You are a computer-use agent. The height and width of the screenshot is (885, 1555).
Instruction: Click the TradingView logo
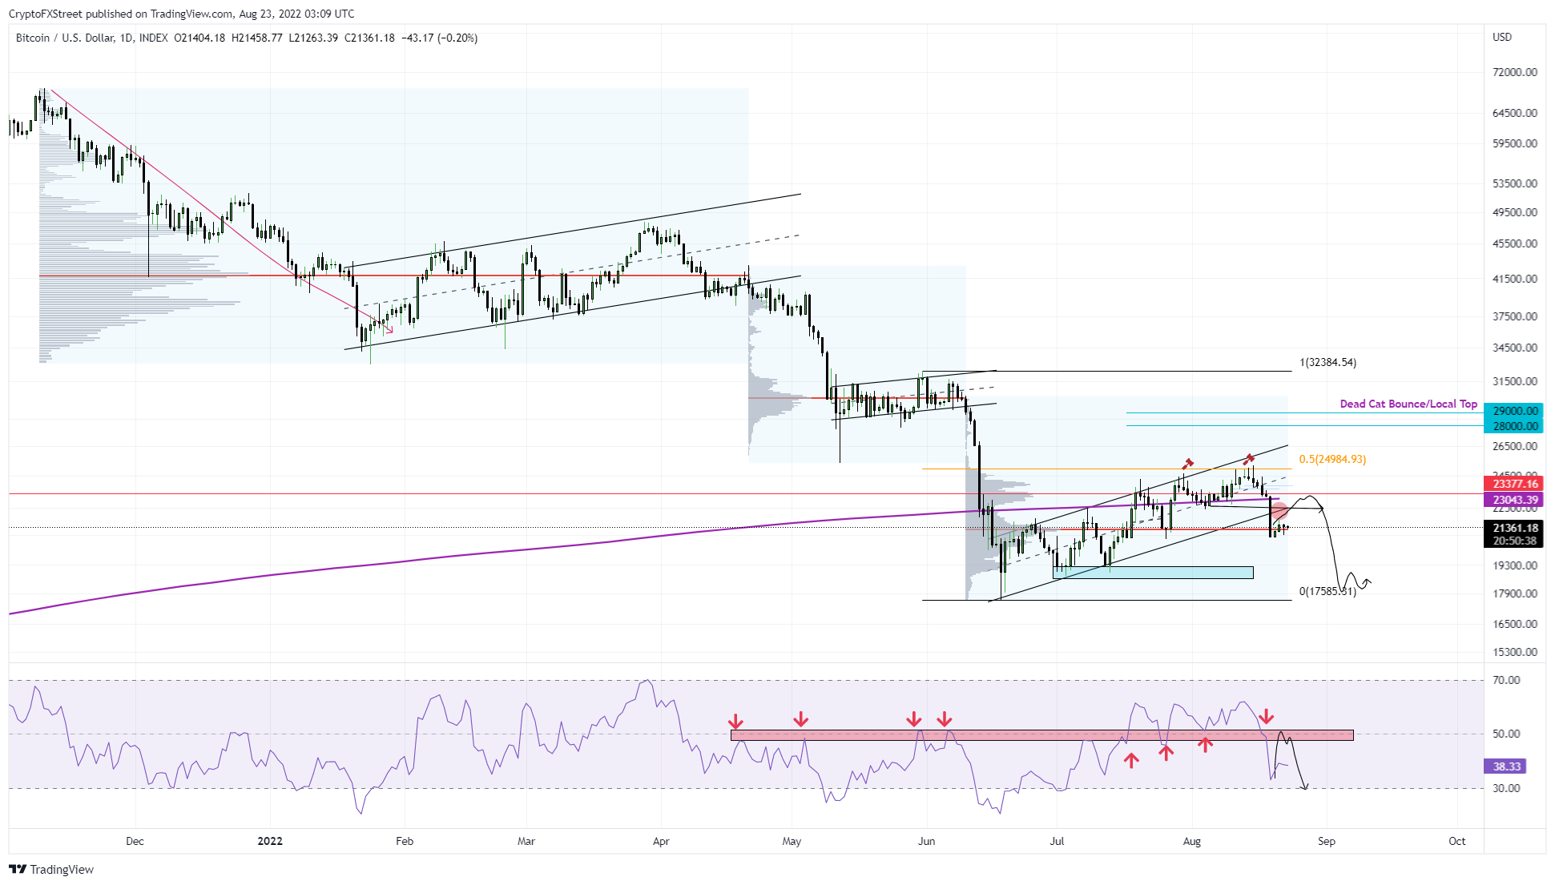pos(51,869)
